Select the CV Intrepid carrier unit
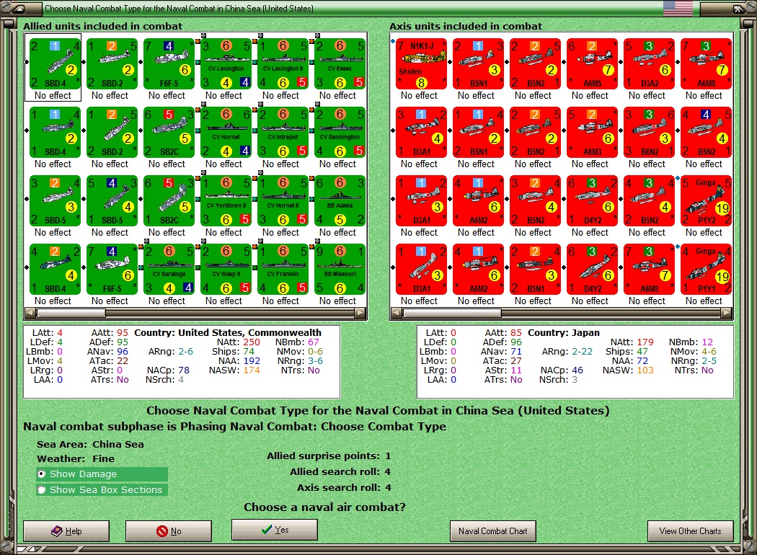Viewport: 757px width, 555px height. pos(283,132)
